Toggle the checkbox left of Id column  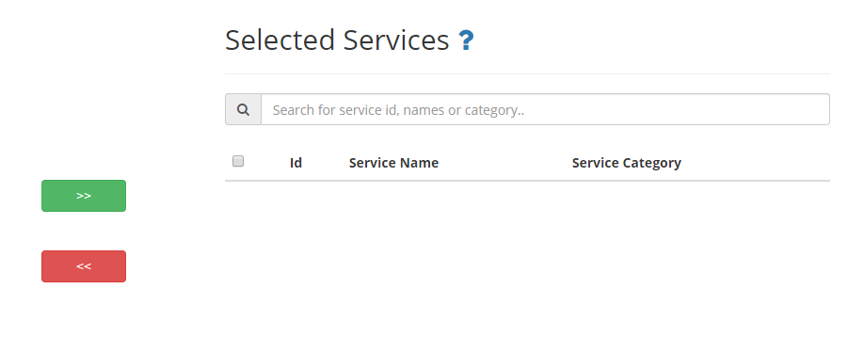(x=238, y=161)
